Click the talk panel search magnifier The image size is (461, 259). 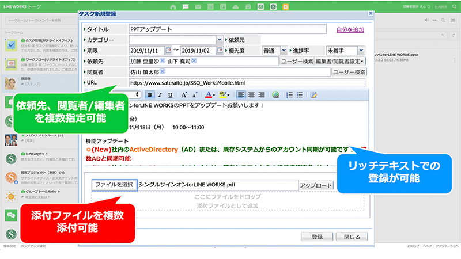[443, 20]
